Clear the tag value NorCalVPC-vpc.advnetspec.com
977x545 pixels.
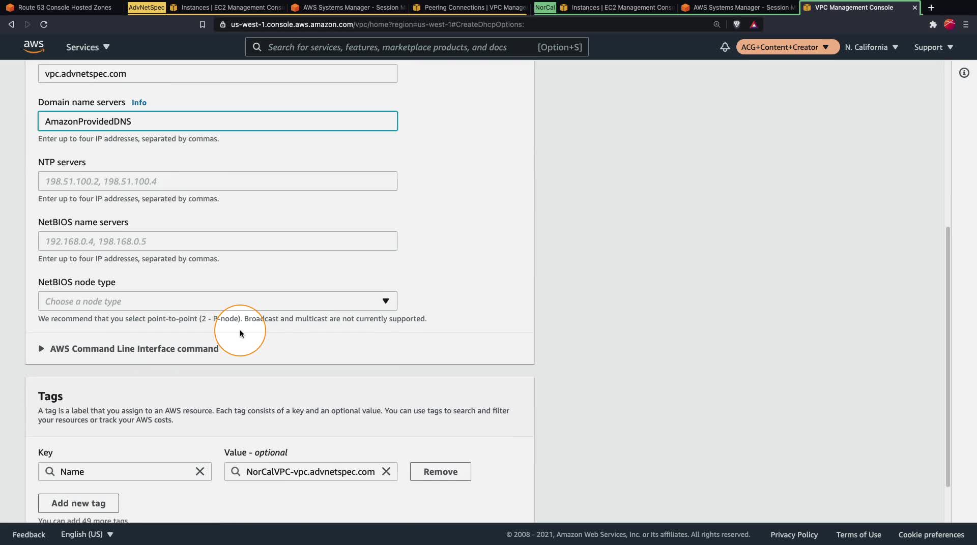(x=386, y=472)
